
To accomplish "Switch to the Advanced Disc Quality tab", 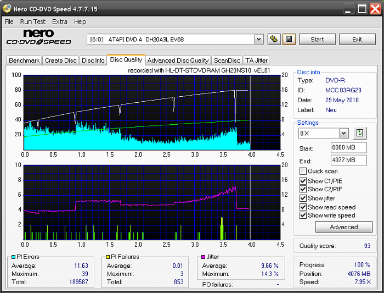I will coord(178,60).
